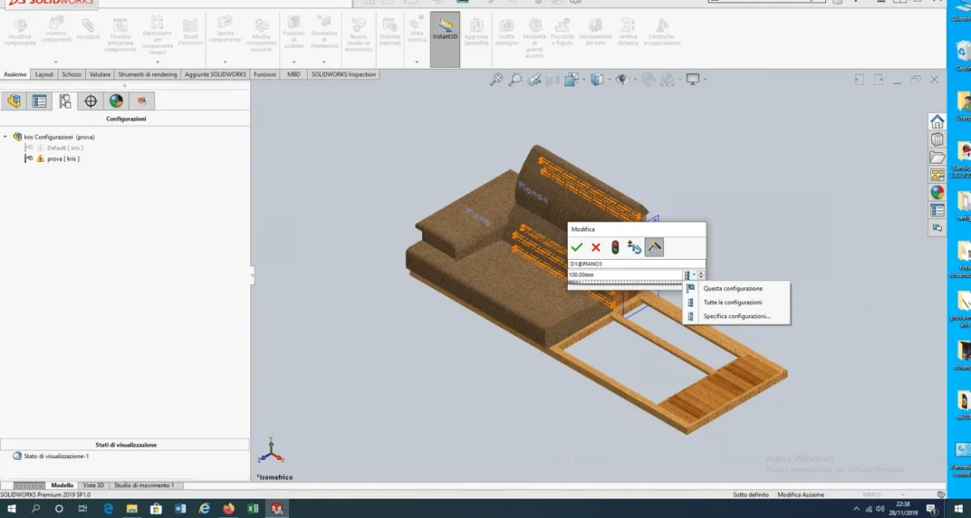Open the PropertyManager tab icon
Viewport: 971px width, 518px height.
coord(40,101)
